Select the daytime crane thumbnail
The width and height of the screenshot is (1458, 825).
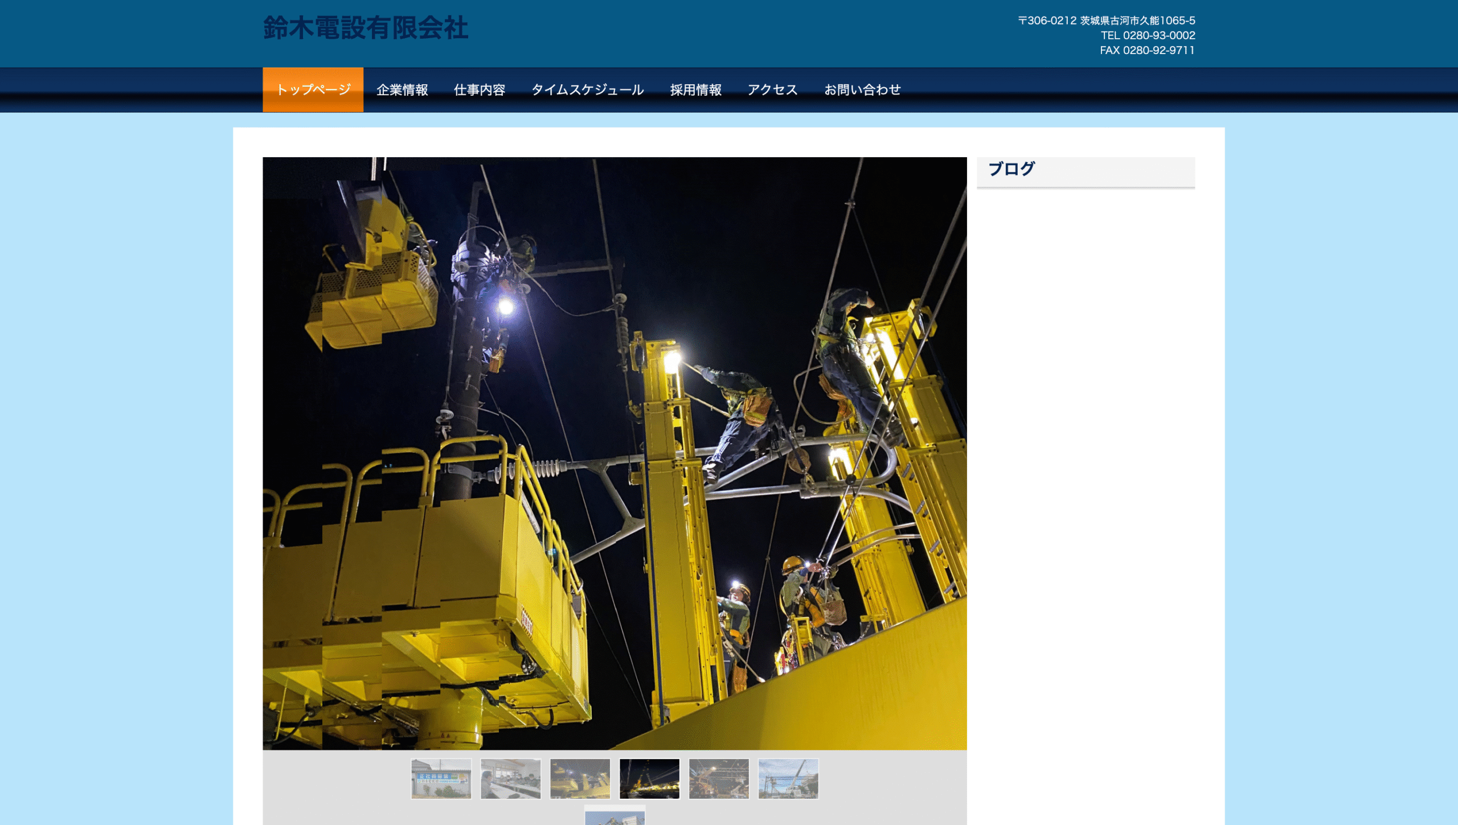tap(788, 778)
